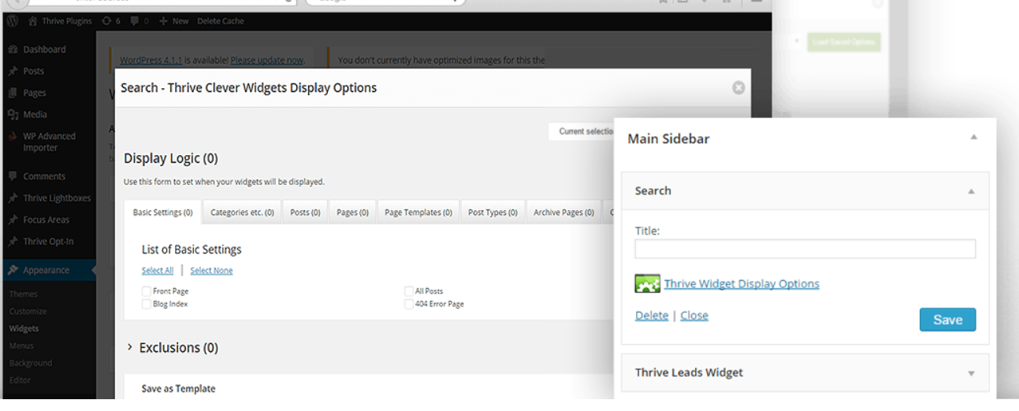
Task: Click the Delete link in Search widget
Action: pos(652,315)
